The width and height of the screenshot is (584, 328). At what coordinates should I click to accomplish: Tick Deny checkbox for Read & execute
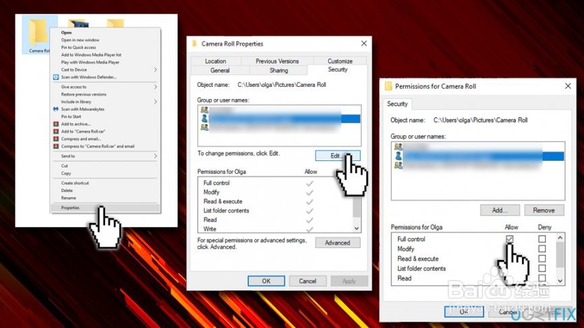542,259
